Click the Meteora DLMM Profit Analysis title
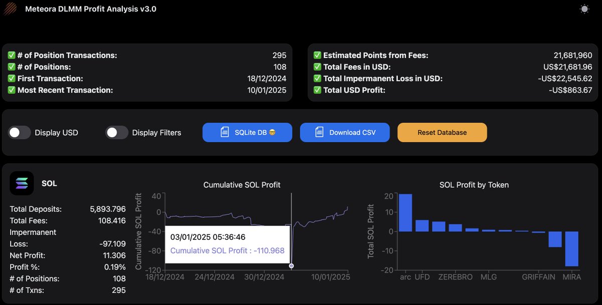This screenshot has width=602, height=305. 91,9
